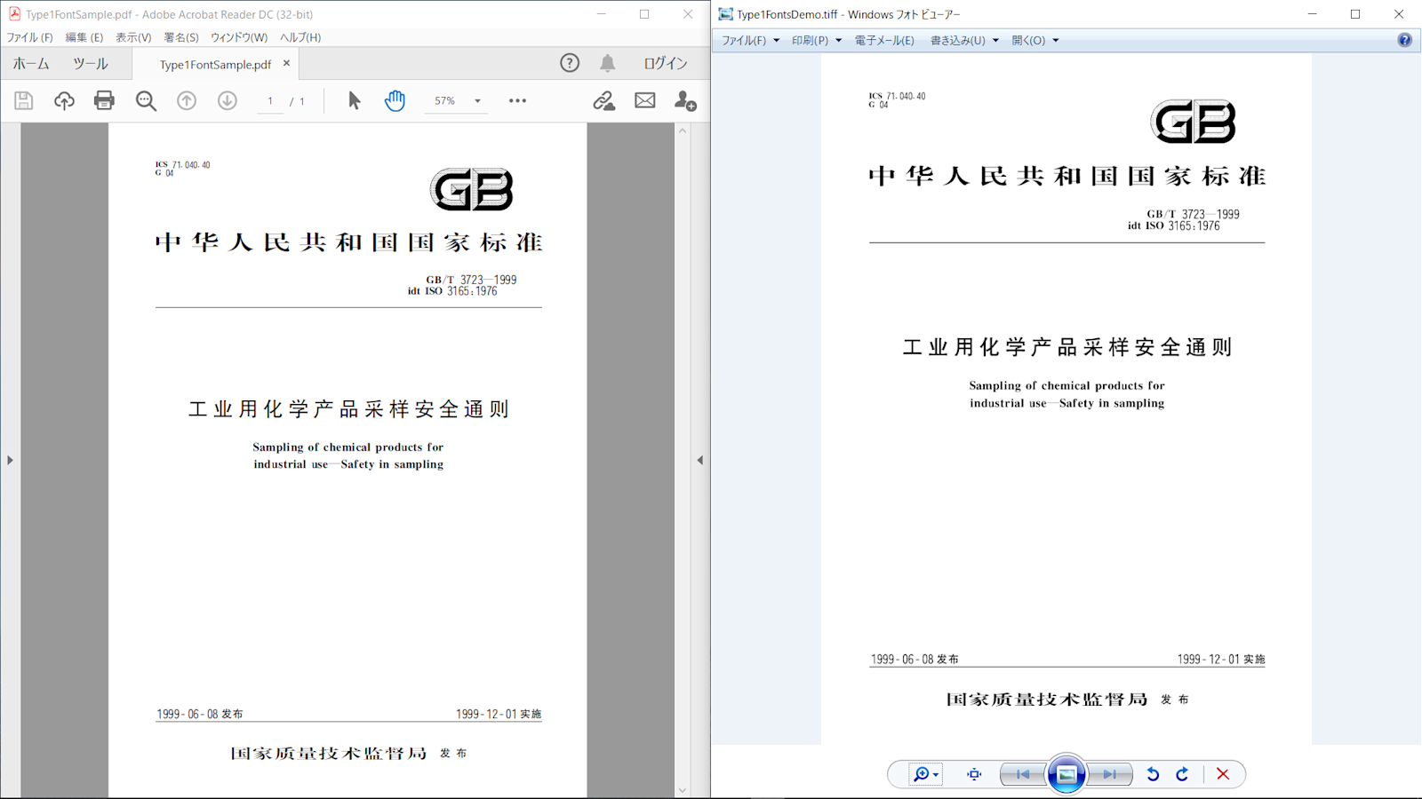Open the zoom magnifier dropdown in Photo Viewer
This screenshot has width=1422, height=799.
tap(925, 774)
